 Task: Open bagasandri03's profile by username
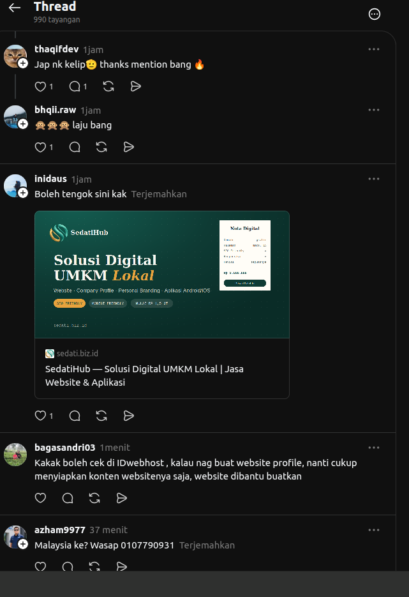click(x=64, y=448)
